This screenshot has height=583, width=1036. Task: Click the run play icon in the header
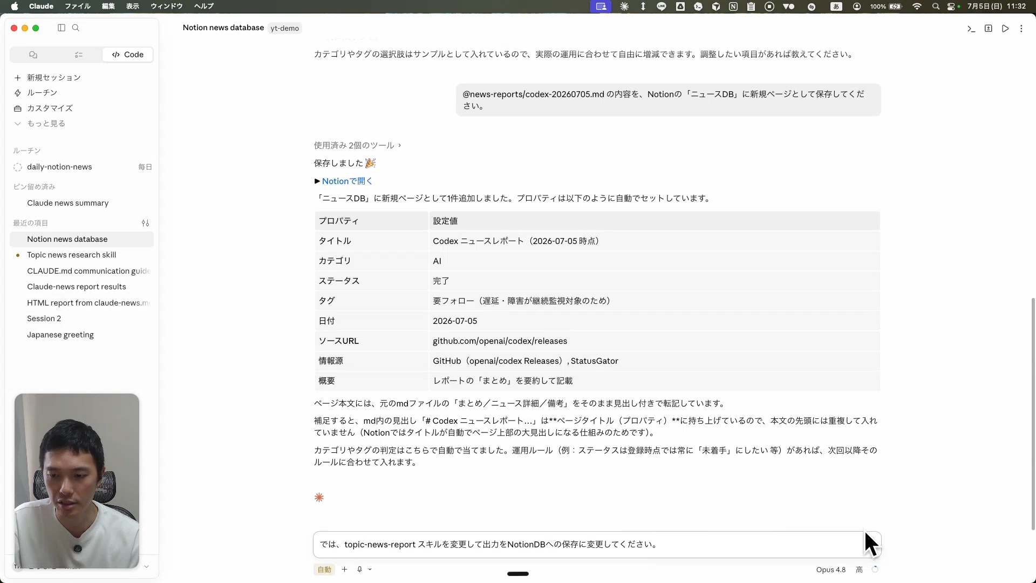coord(1005,29)
